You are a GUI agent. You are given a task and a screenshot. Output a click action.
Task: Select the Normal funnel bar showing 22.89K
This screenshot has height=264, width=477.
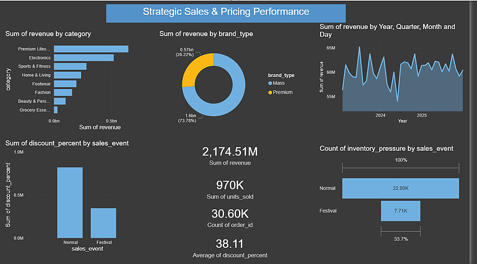(x=400, y=188)
